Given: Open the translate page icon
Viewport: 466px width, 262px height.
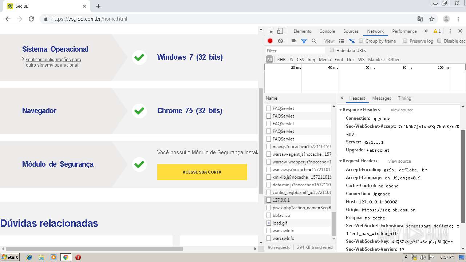Looking at the screenshot, I should [420, 19].
